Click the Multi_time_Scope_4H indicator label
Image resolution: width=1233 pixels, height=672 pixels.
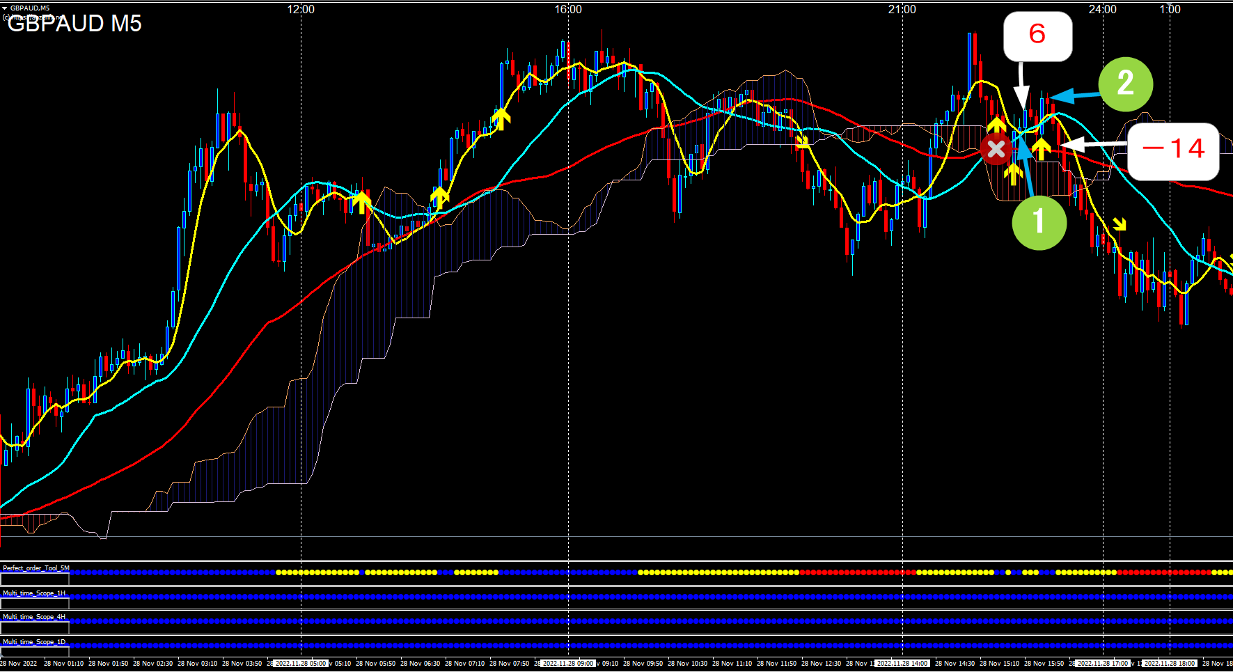34,617
